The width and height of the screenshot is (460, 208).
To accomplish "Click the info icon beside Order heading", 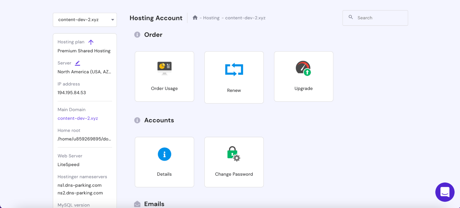I will tap(137, 35).
